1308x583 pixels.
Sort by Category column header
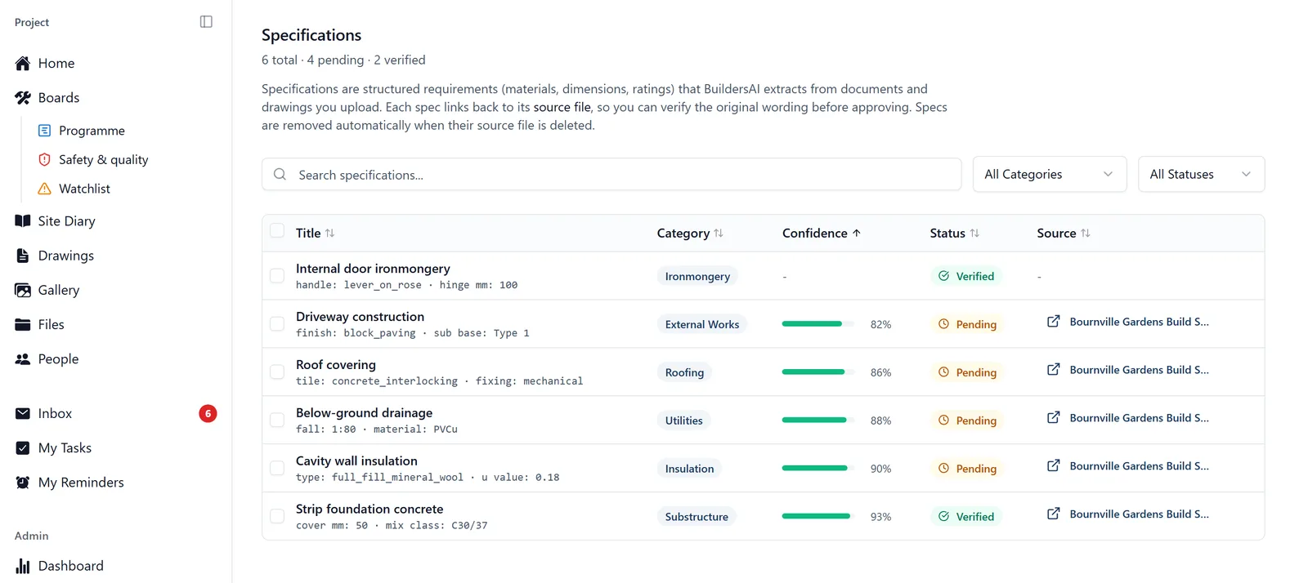(x=690, y=234)
